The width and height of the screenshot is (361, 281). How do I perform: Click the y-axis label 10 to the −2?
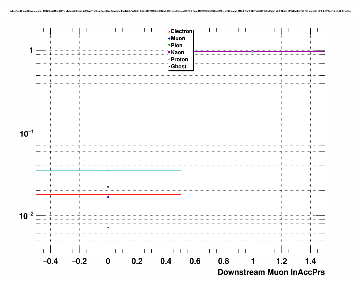click(x=26, y=216)
